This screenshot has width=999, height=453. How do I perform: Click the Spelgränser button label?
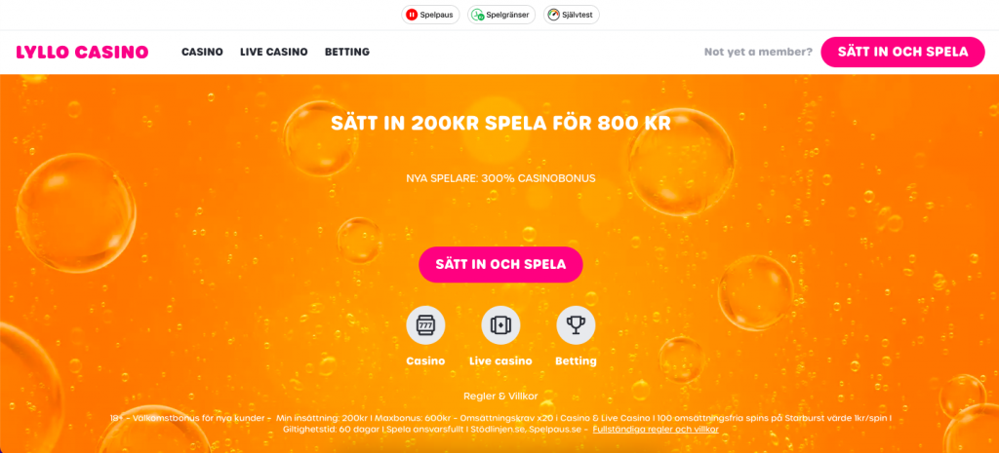pos(507,15)
